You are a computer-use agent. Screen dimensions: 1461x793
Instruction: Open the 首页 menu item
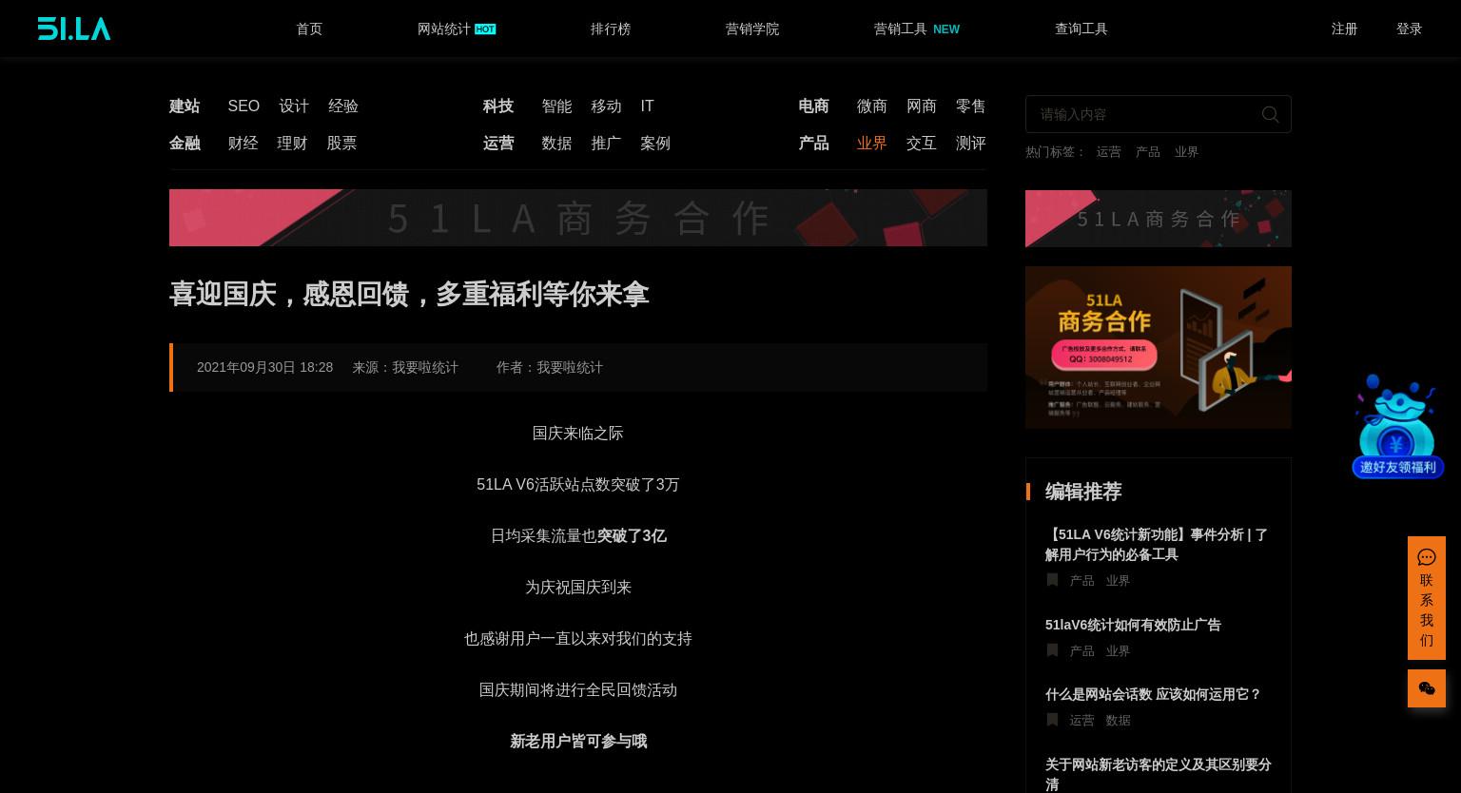coord(309,29)
